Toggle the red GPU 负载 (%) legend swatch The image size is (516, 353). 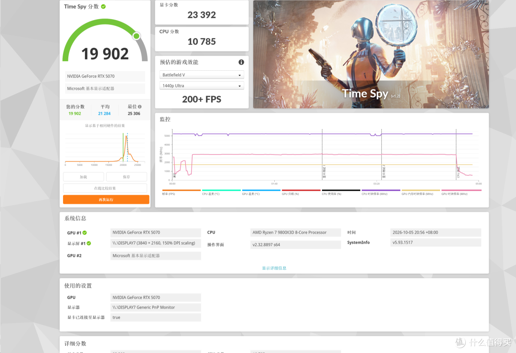click(301, 190)
